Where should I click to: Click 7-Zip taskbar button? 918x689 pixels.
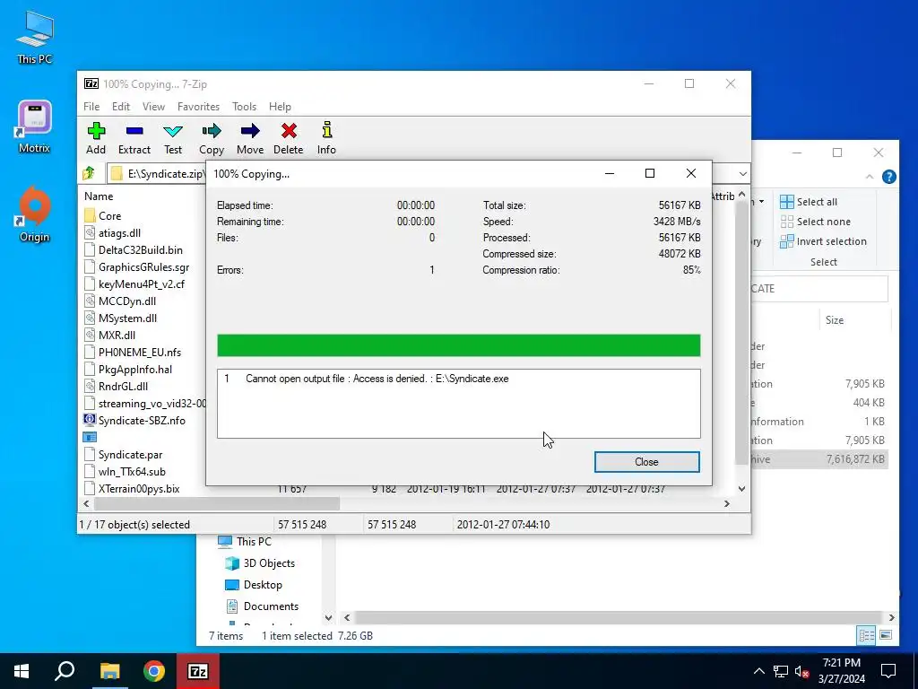[x=198, y=671]
